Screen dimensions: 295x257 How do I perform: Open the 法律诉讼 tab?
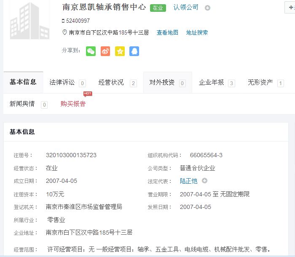pos(62,83)
